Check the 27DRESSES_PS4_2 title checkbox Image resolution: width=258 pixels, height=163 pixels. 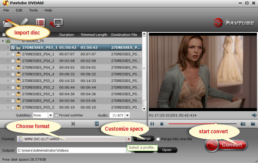[13, 61]
